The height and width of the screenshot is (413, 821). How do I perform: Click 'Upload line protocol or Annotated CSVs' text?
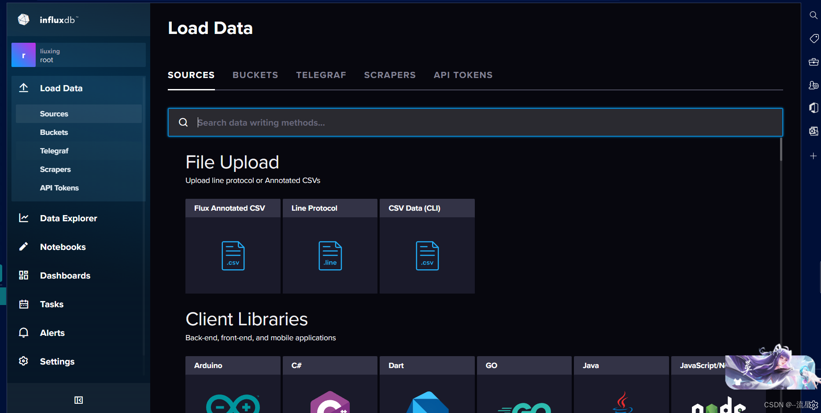[x=253, y=180]
